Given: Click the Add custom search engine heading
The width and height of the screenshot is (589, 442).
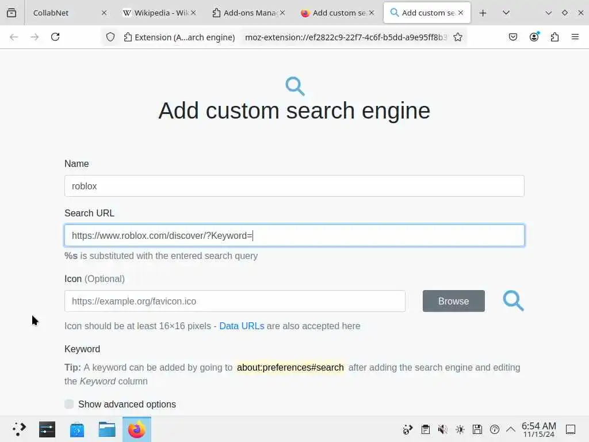Looking at the screenshot, I should click(294, 110).
